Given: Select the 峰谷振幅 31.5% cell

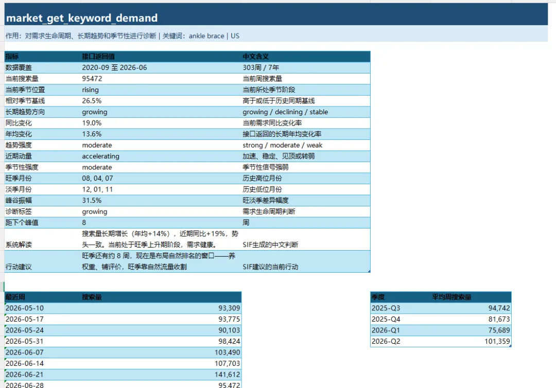Looking at the screenshot, I should pos(161,200).
